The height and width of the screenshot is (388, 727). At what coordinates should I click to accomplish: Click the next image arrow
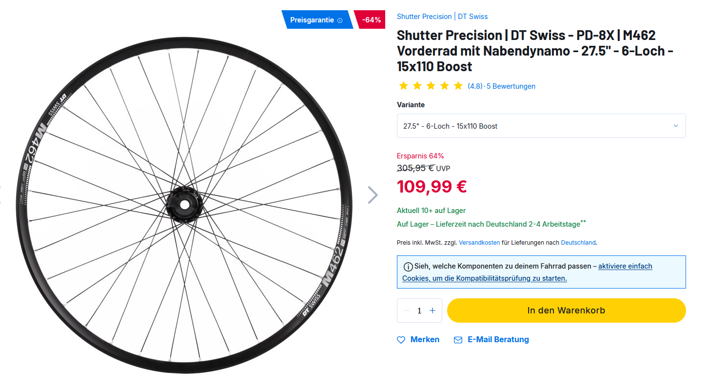click(373, 195)
